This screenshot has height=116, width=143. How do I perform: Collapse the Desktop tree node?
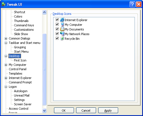[x=6, y=56]
